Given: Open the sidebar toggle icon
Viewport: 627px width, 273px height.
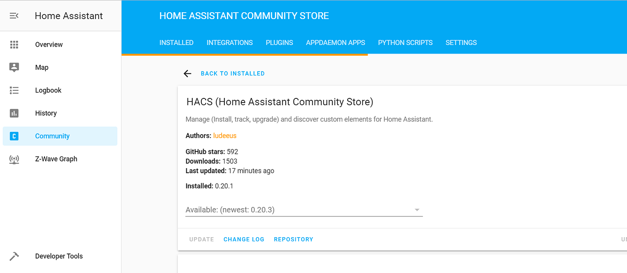Looking at the screenshot, I should click(x=14, y=15).
